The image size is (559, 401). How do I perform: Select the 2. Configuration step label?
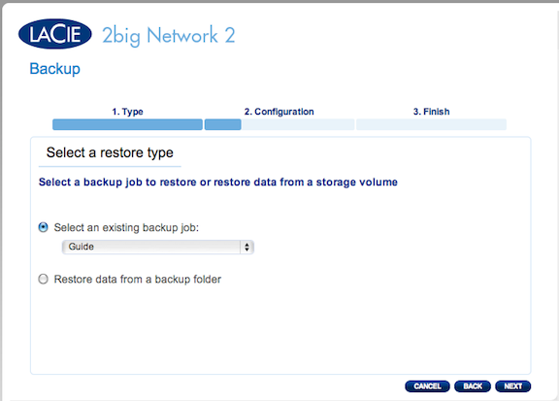click(279, 112)
